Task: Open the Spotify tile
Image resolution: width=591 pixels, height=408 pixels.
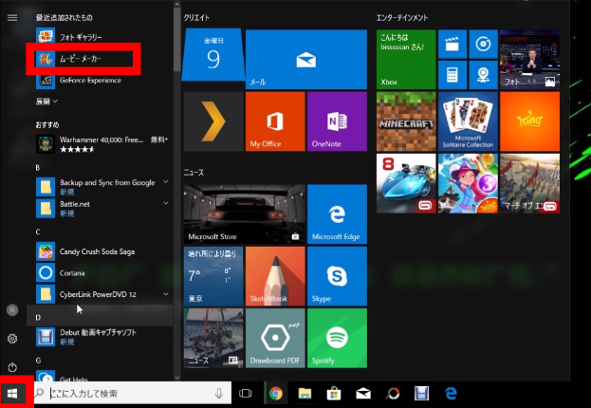Action: (337, 338)
